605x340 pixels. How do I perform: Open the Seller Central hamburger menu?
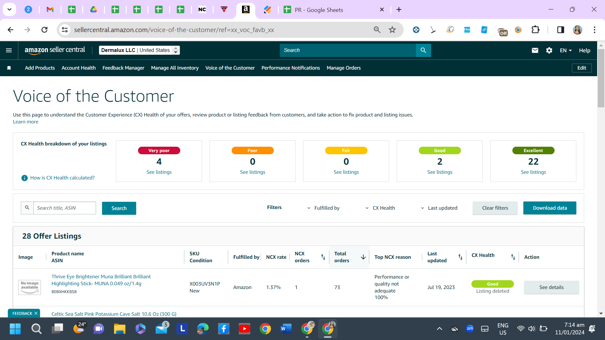coord(9,50)
